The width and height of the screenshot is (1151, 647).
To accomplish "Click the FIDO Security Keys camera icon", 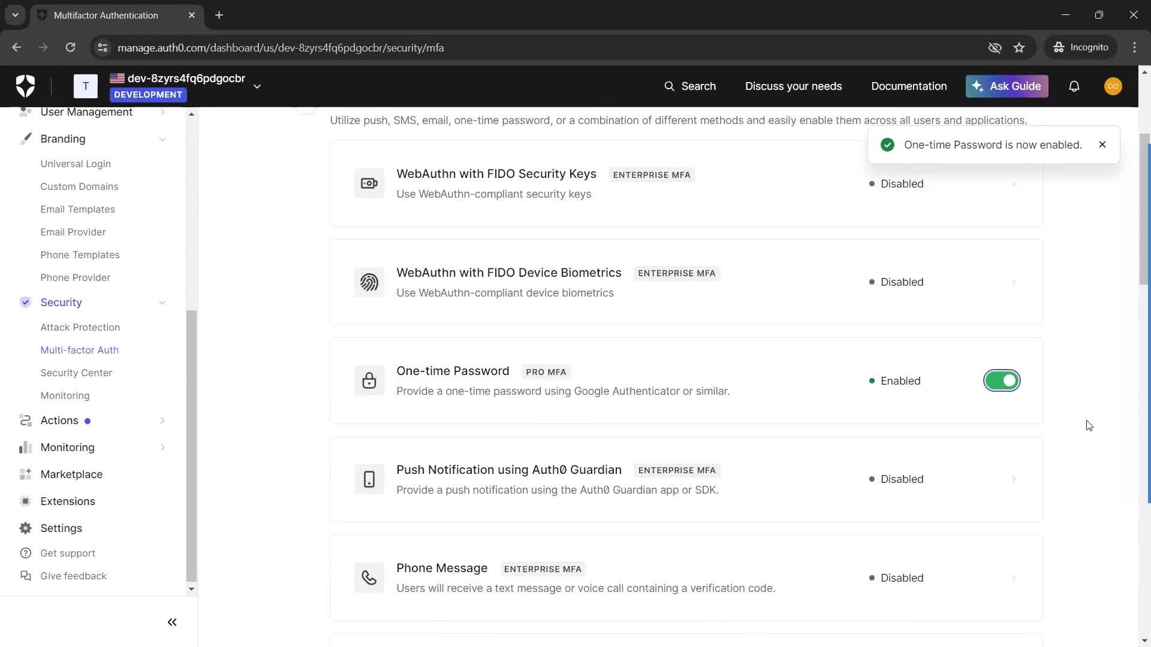I will click(369, 183).
